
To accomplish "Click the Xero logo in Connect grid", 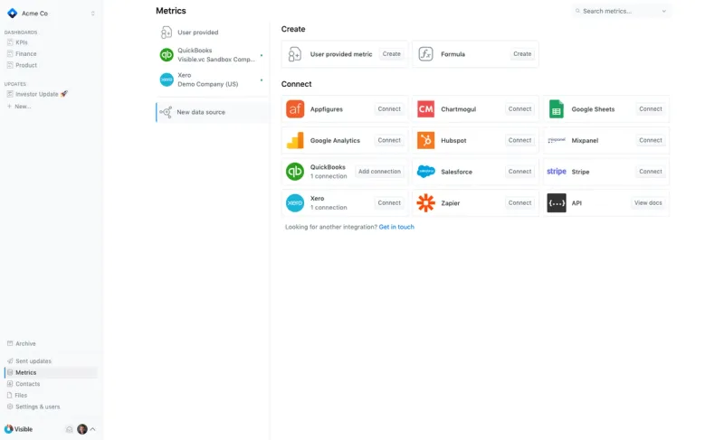I will pyautogui.click(x=295, y=203).
